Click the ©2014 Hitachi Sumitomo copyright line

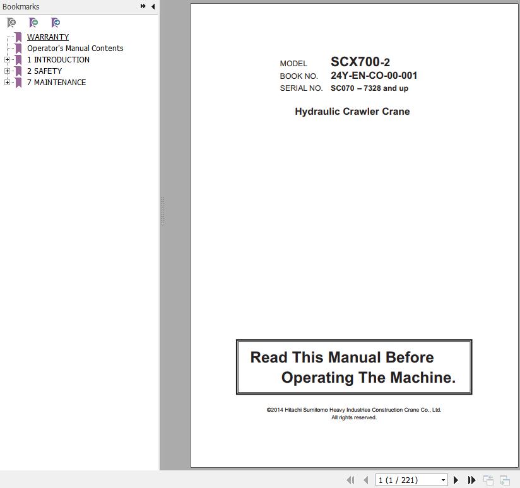[x=354, y=410]
